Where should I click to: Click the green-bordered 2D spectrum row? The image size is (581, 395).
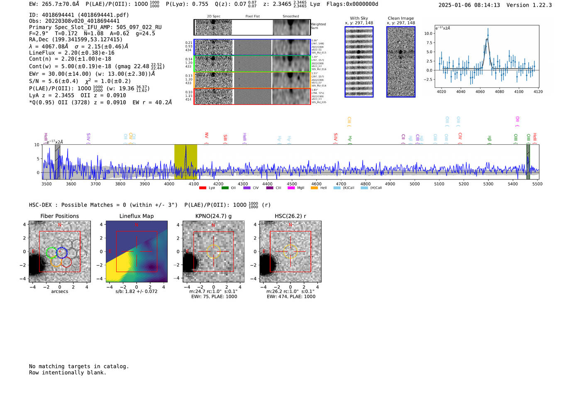pyautogui.click(x=252, y=64)
